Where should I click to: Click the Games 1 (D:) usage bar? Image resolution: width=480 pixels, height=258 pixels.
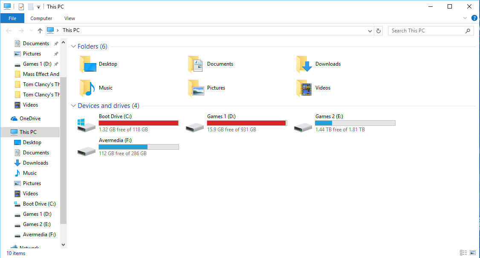point(246,123)
